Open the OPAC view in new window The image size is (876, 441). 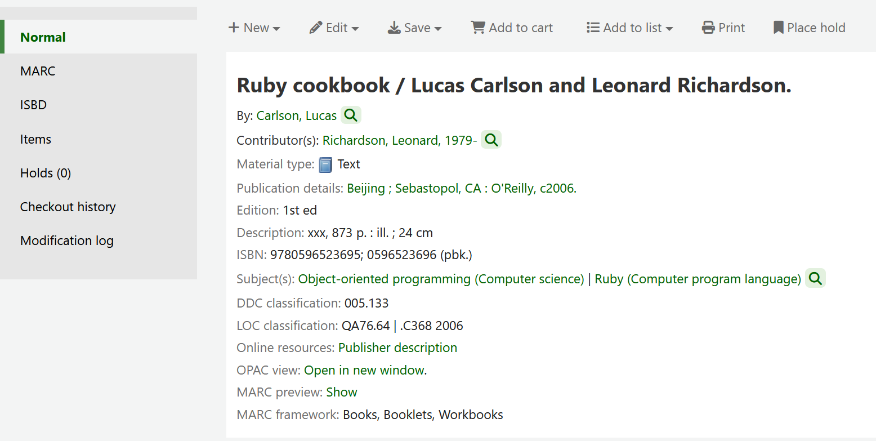pos(364,369)
